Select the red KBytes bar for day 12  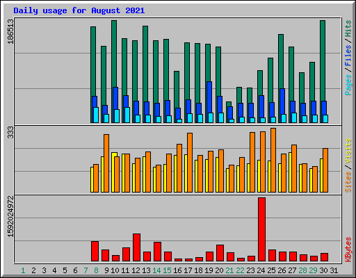(136, 247)
